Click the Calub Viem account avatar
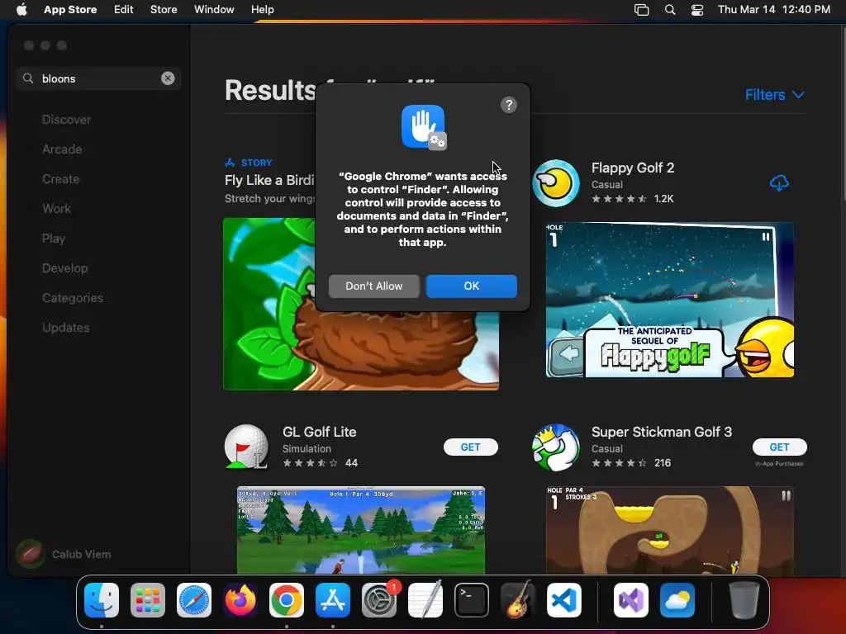This screenshot has height=634, width=846. click(31, 554)
